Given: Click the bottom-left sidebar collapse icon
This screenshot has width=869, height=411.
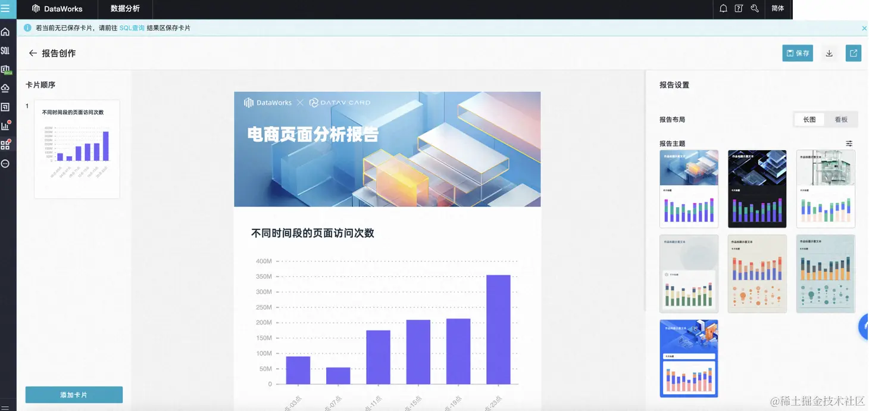Looking at the screenshot, I should point(5,407).
